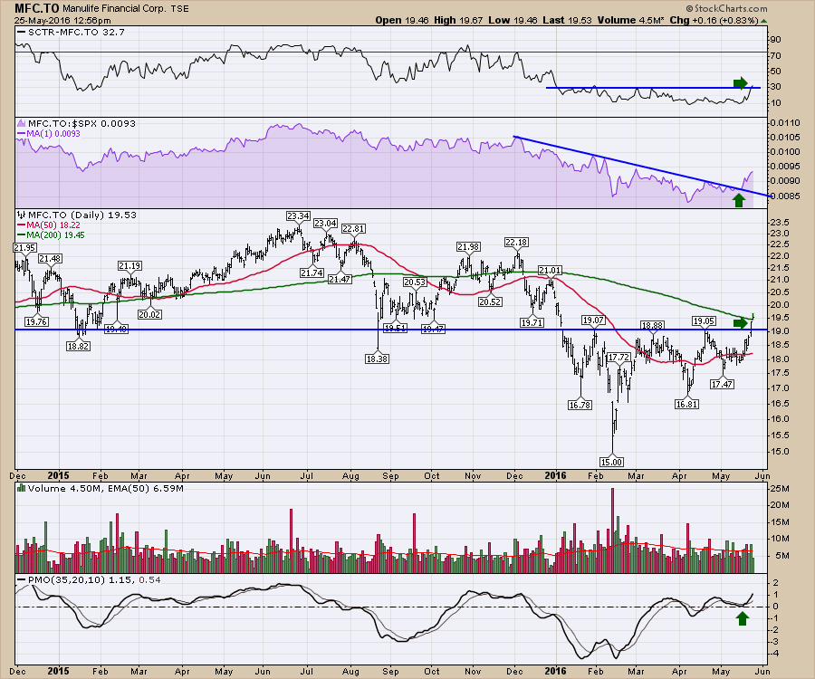Click the green up arrow in PMO panel
This screenshot has width=815, height=679.
pyautogui.click(x=743, y=618)
